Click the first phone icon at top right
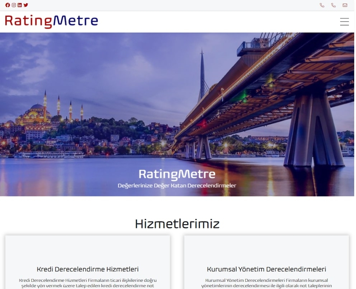This screenshot has width=356, height=289. coord(322,5)
